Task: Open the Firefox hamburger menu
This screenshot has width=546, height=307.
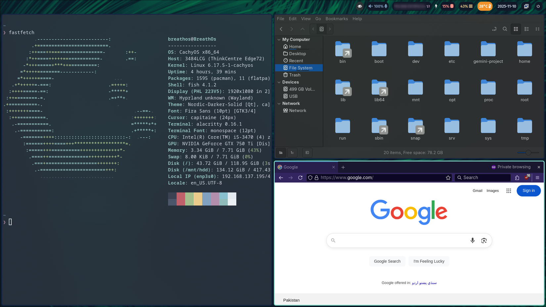Action: coord(537,178)
